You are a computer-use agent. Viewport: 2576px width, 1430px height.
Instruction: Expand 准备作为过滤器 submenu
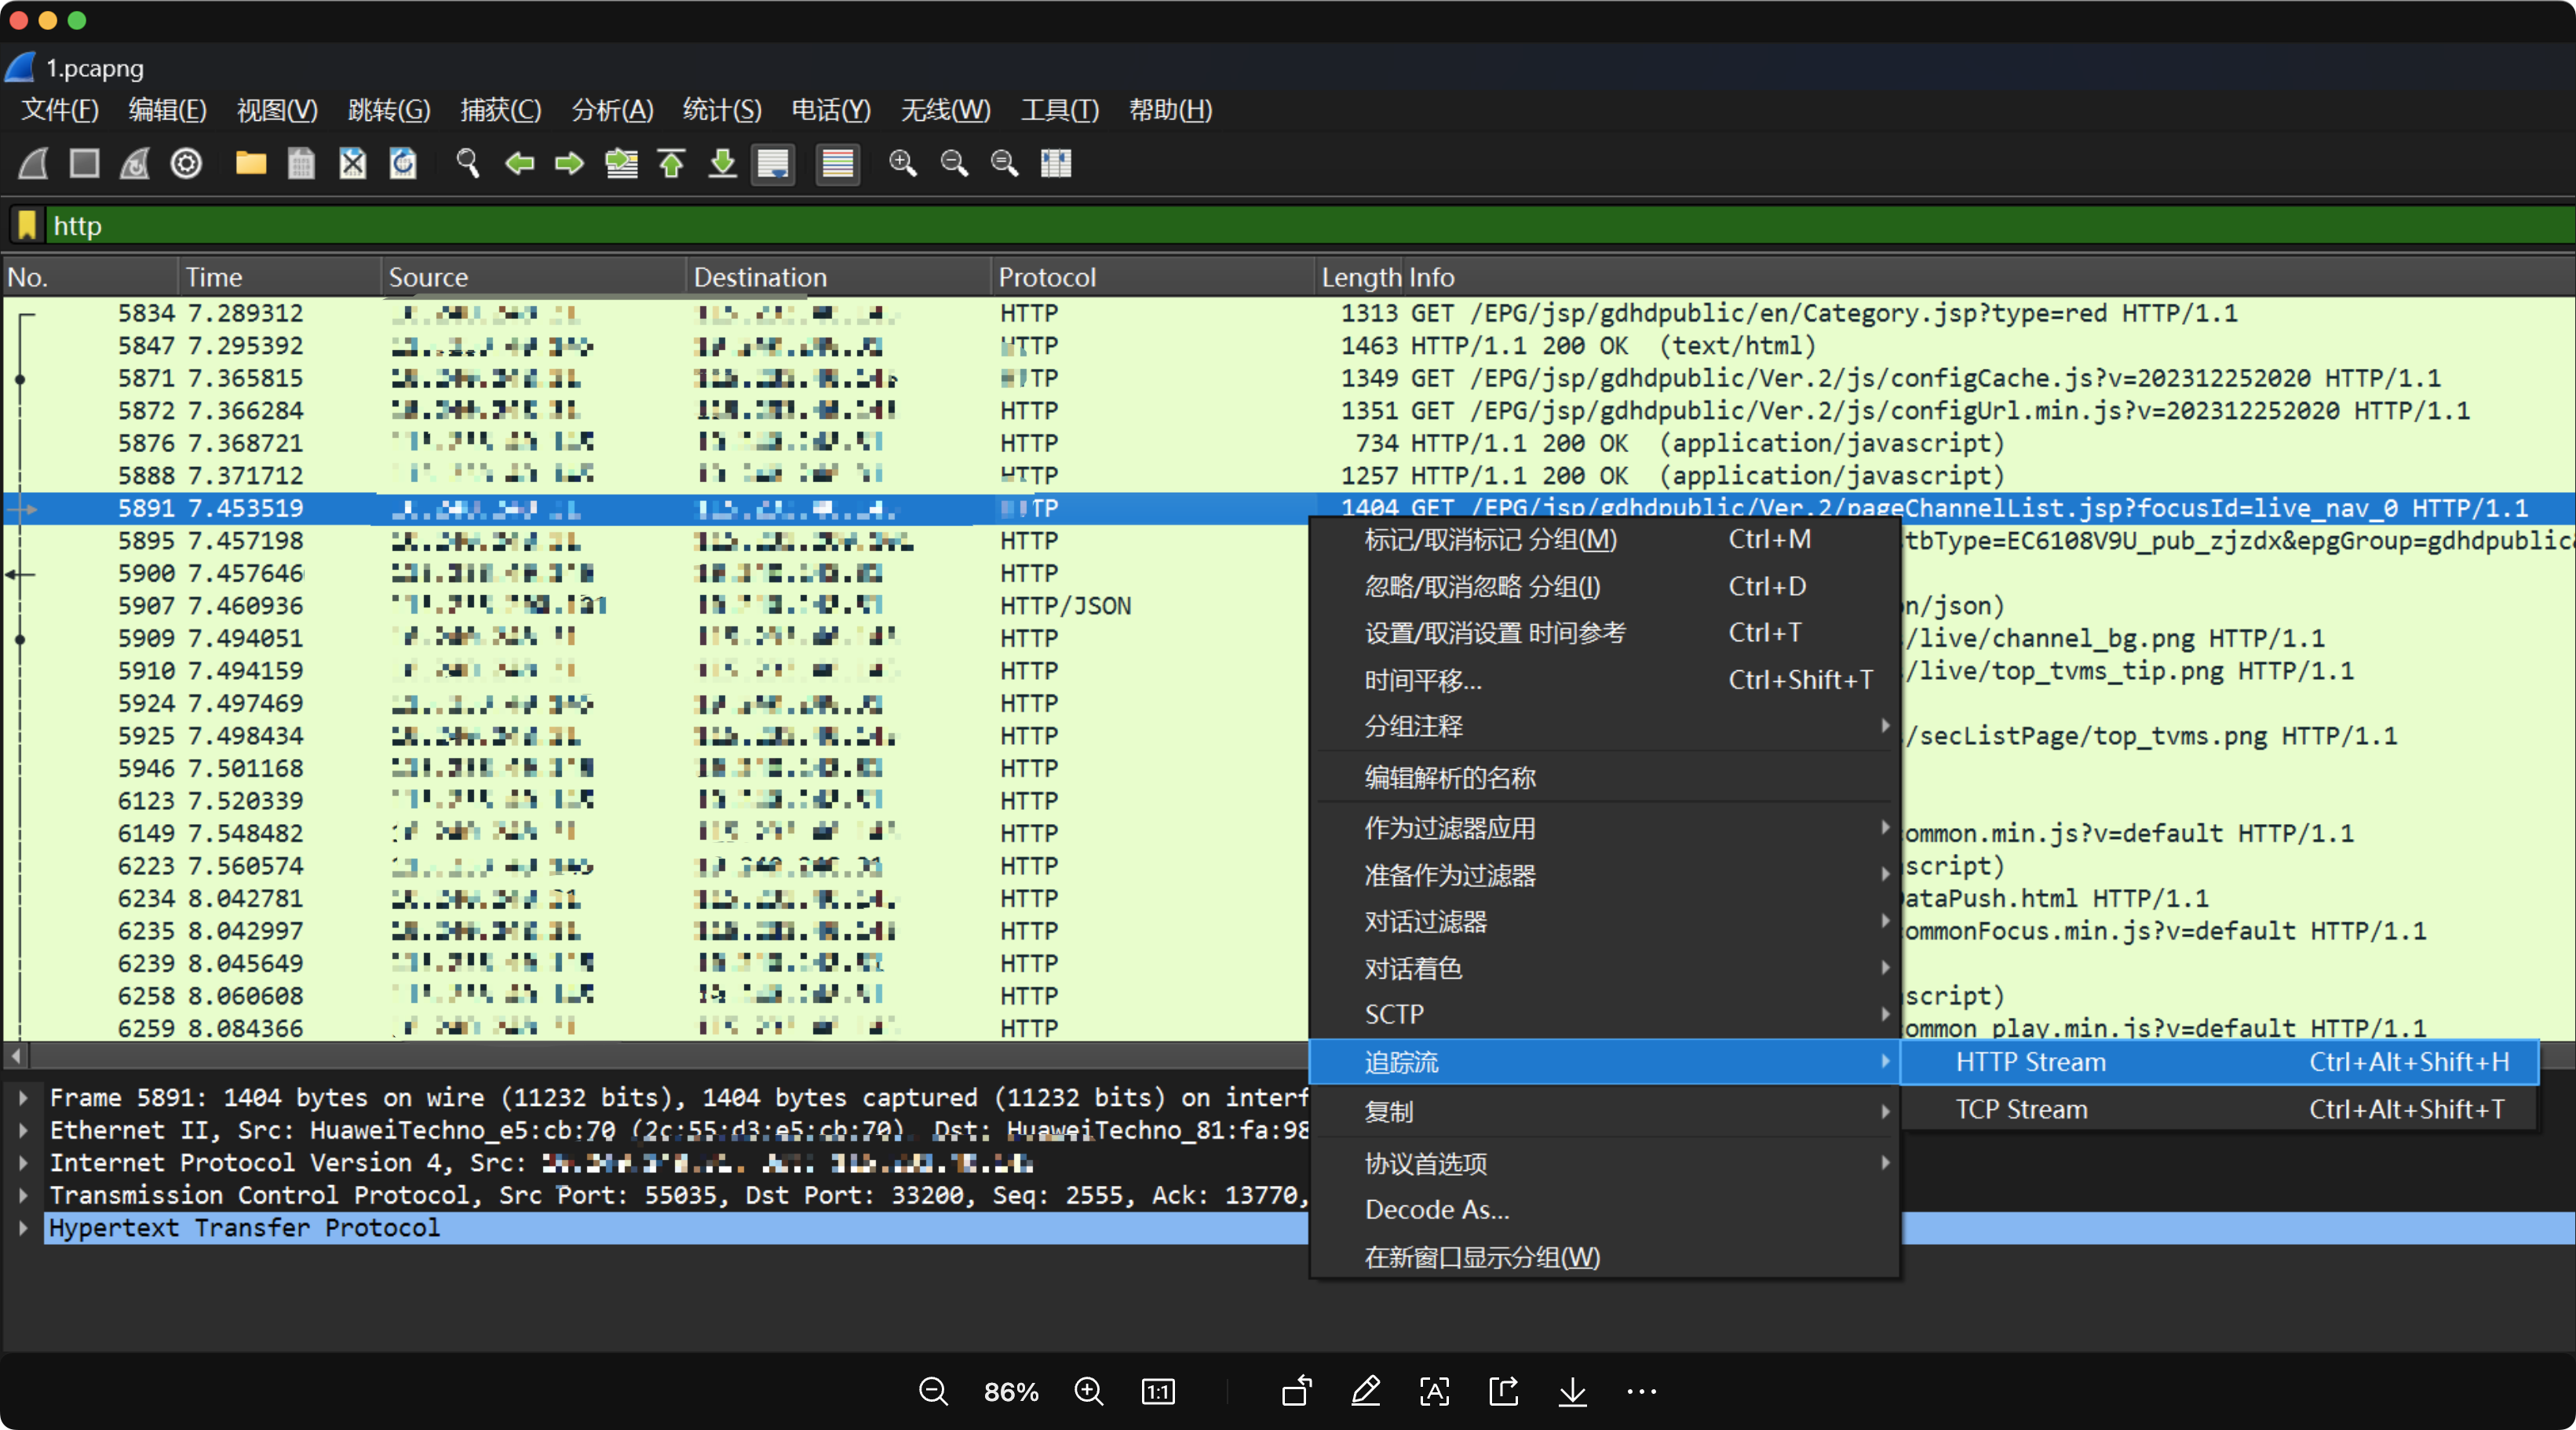click(1604, 875)
